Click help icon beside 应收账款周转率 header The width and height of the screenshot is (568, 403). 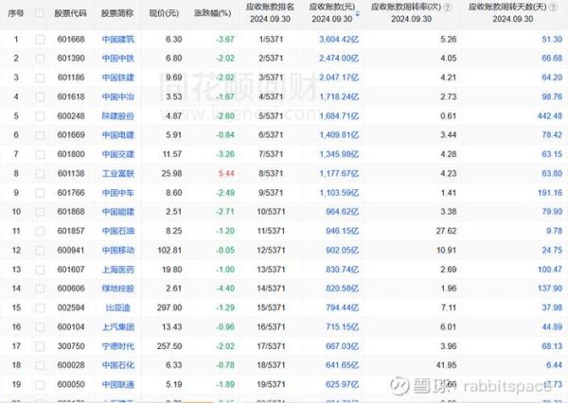448,8
